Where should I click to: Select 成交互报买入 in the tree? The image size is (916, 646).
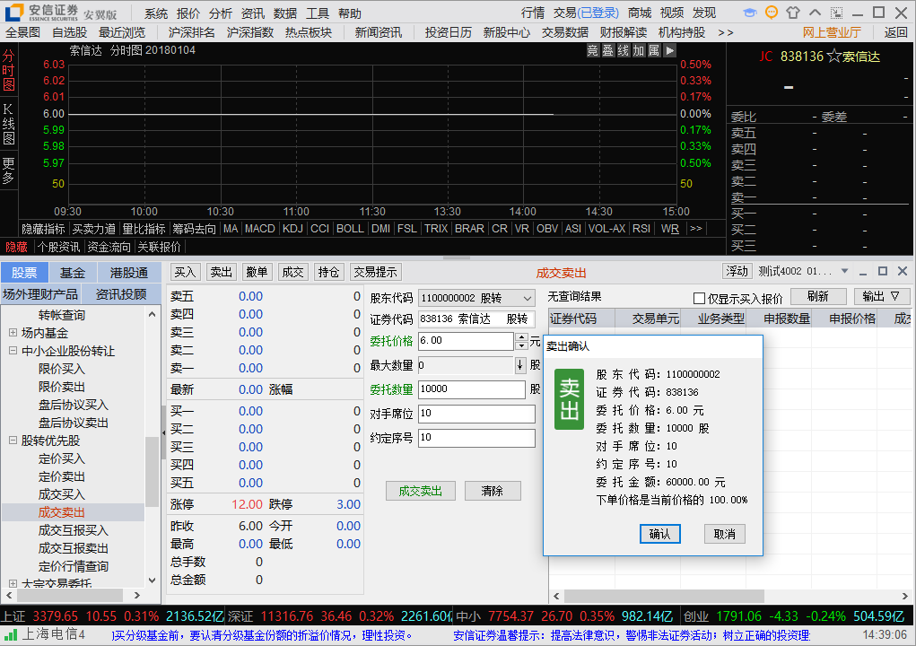[73, 530]
